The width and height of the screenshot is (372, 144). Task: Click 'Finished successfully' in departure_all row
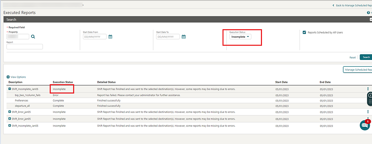(109, 106)
